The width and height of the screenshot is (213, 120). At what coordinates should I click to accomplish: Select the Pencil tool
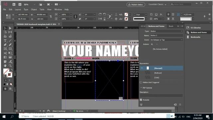[x=10, y=45]
